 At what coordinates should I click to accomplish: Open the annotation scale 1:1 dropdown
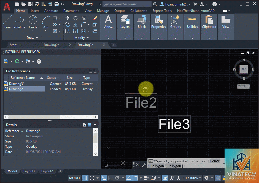click(x=192, y=178)
